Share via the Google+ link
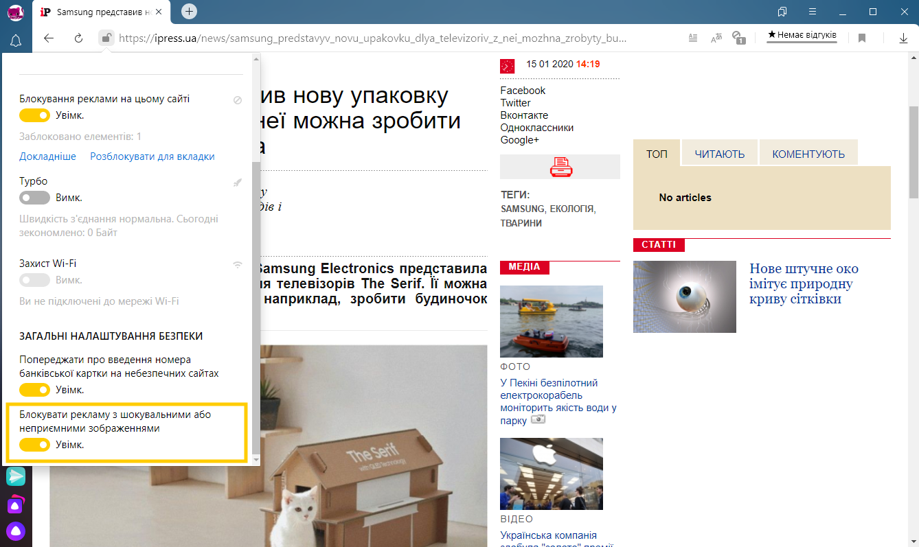This screenshot has width=919, height=547. [x=520, y=140]
